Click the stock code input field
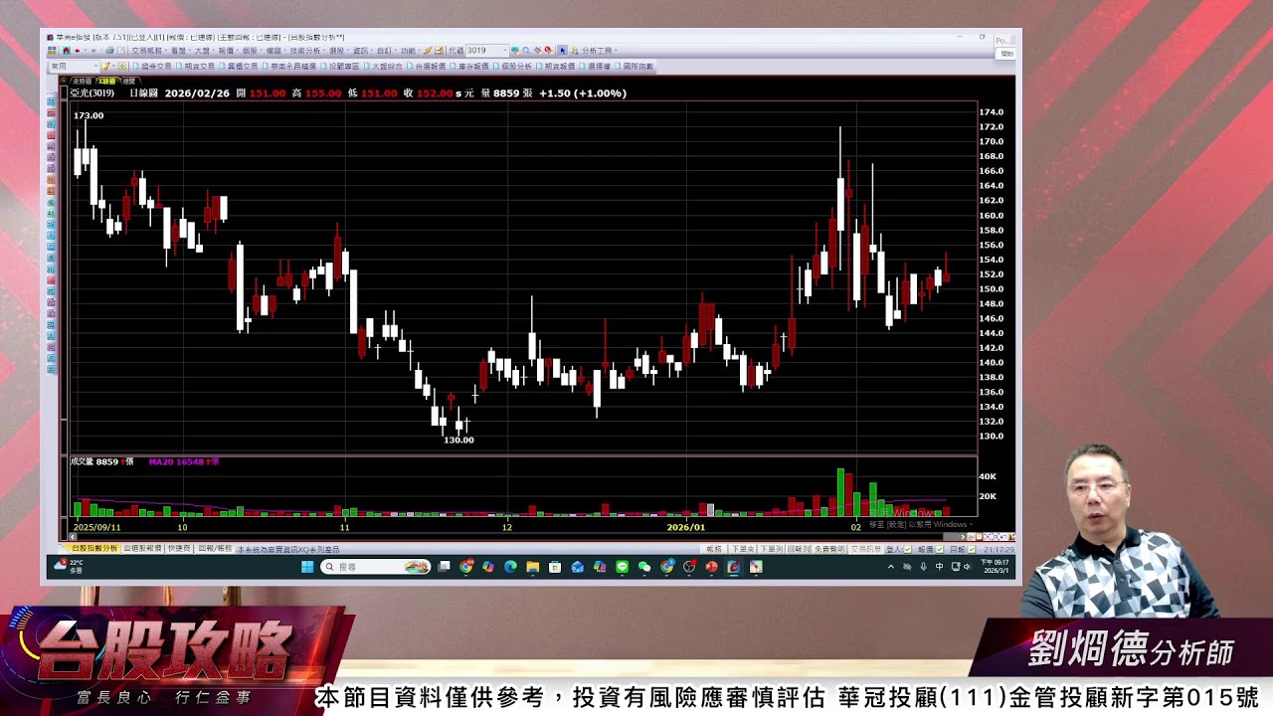 pos(483,50)
